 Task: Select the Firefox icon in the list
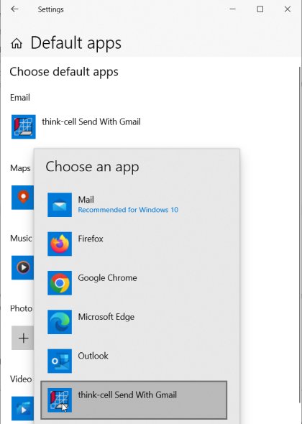coord(60,244)
